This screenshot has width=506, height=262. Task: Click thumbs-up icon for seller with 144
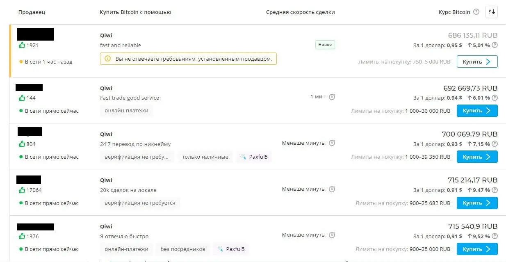(22, 98)
